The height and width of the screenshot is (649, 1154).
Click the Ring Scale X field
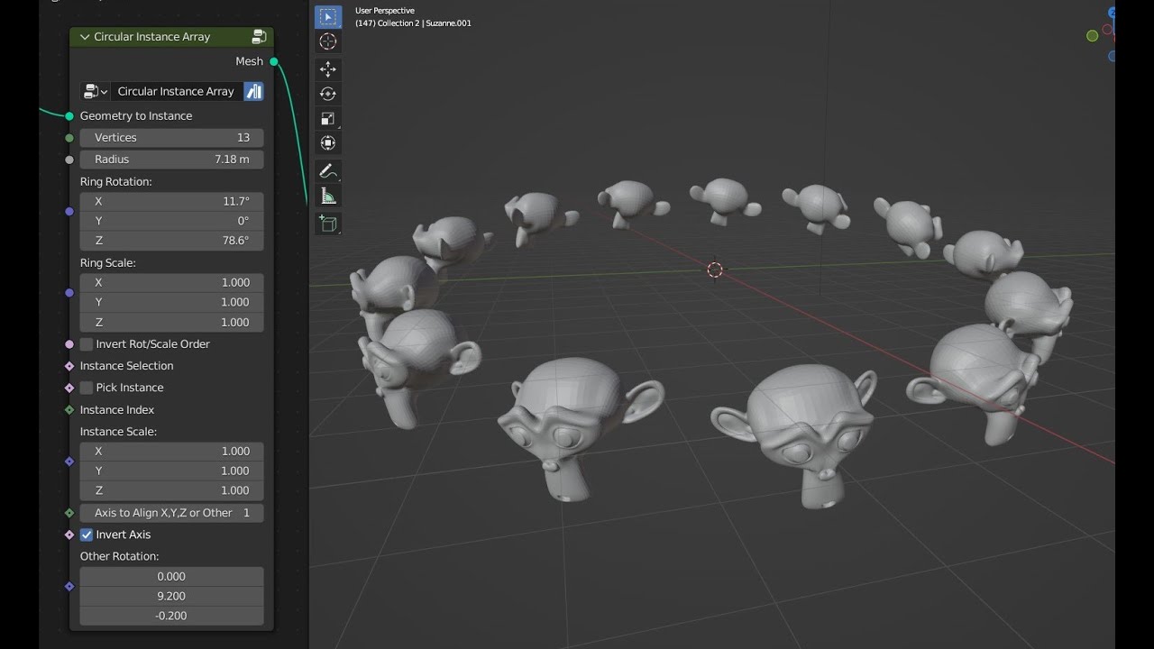pyautogui.click(x=172, y=282)
